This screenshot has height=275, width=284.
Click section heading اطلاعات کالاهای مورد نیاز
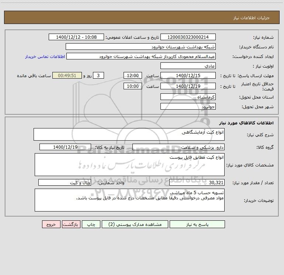coord(246,123)
